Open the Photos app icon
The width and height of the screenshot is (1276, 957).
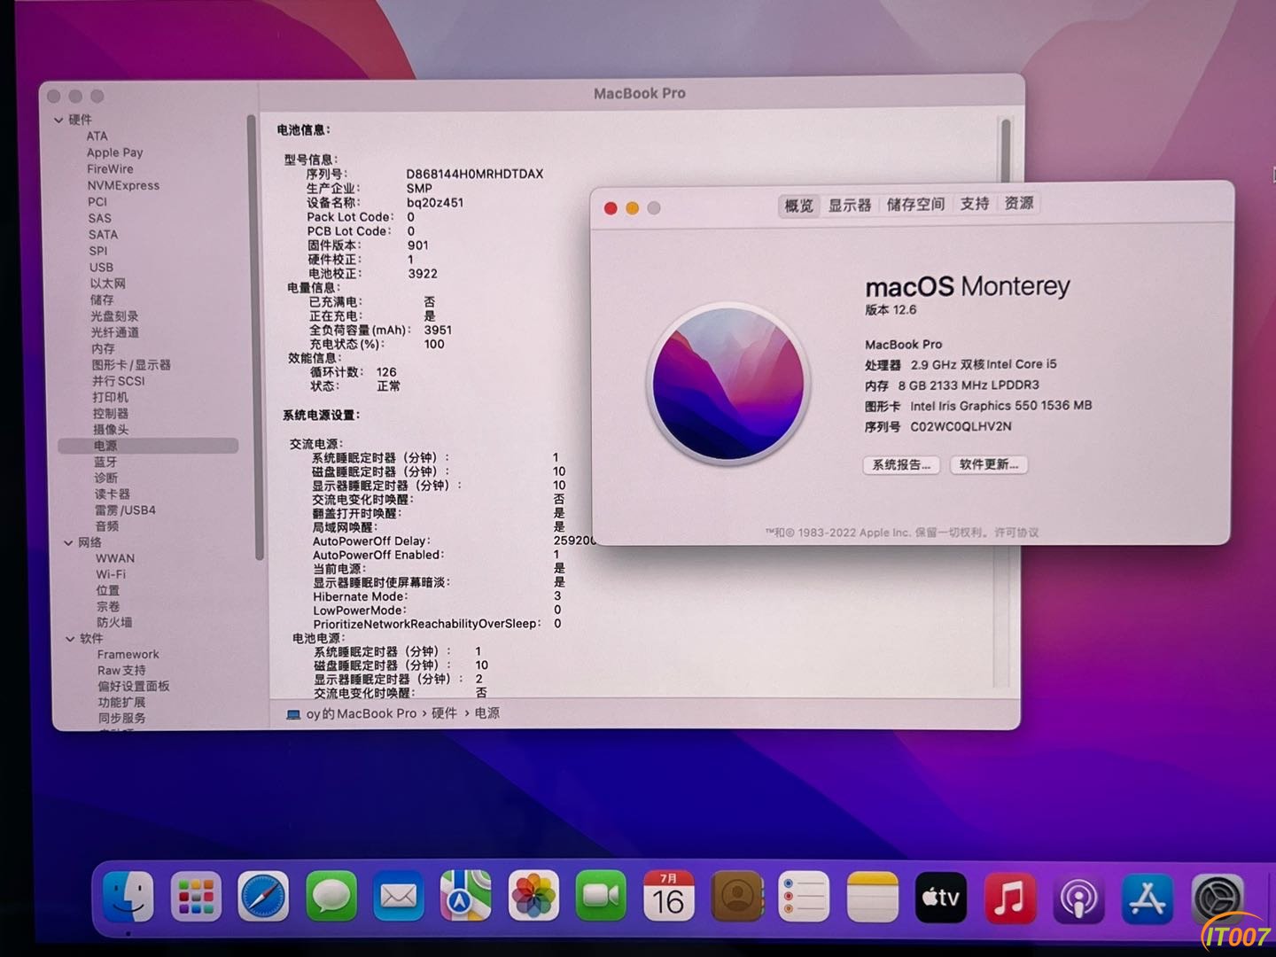pyautogui.click(x=533, y=897)
